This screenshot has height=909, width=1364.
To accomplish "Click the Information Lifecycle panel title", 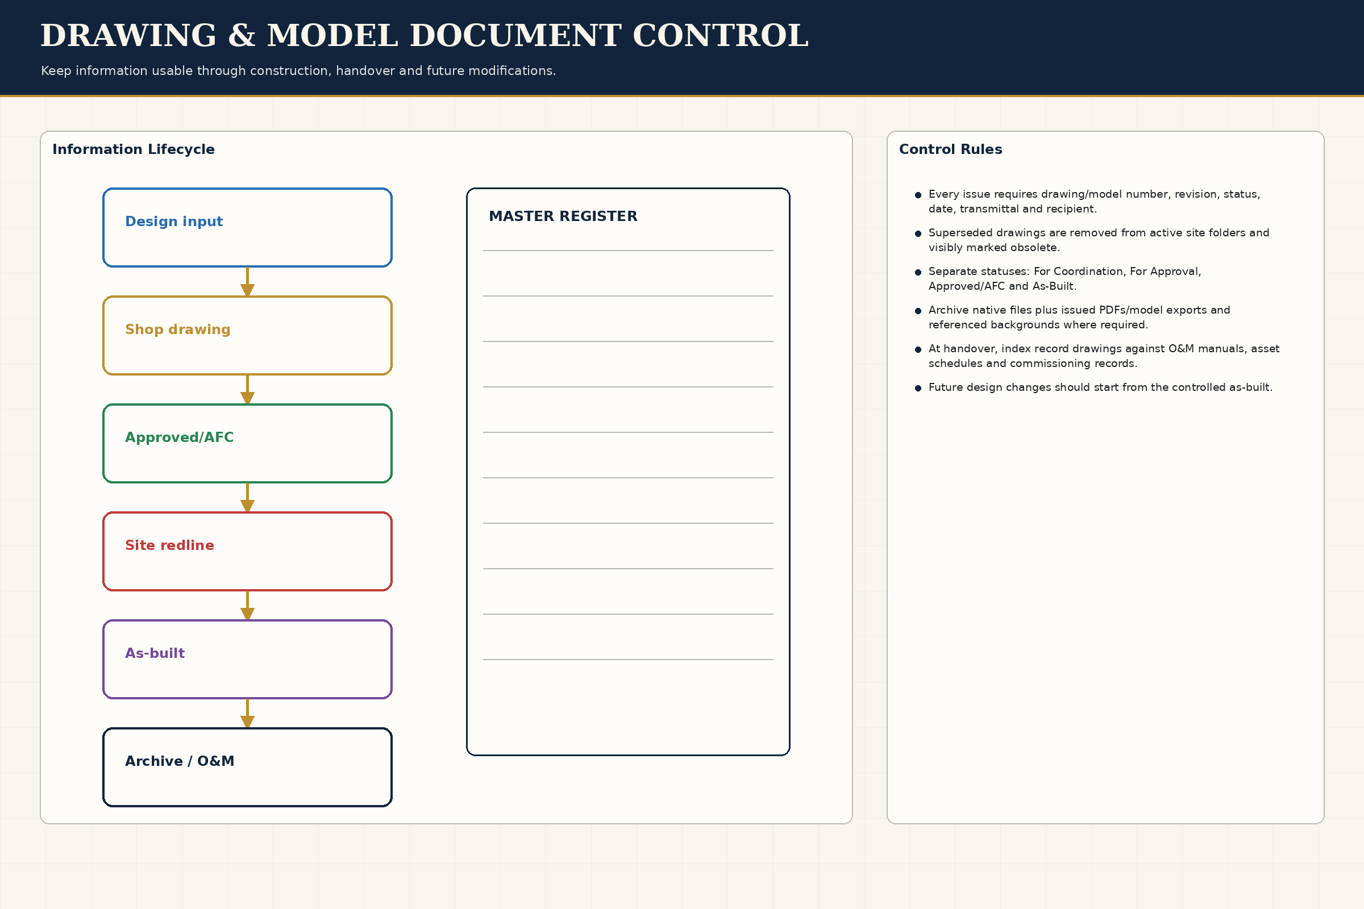I will click(134, 149).
